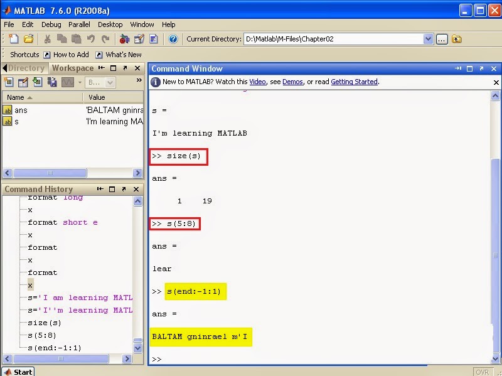Import data using the Workspace import icon
This screenshot has width=502, height=376.
pos(39,82)
